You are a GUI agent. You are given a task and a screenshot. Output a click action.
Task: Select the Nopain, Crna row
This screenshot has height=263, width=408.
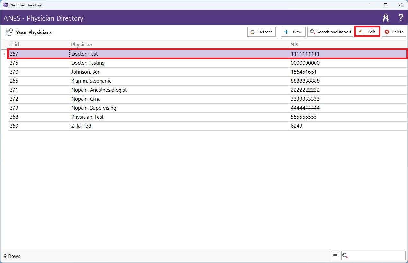[208, 99]
